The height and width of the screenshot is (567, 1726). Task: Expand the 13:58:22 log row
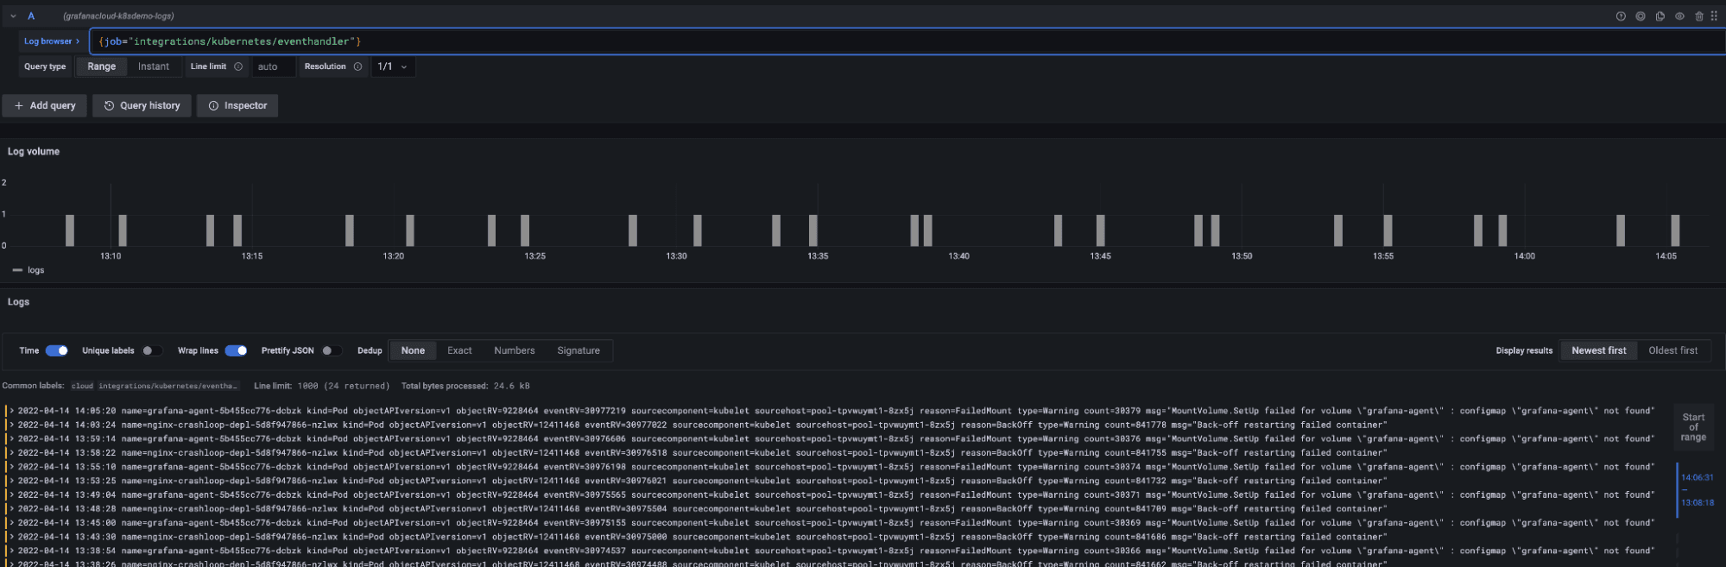(x=12, y=452)
